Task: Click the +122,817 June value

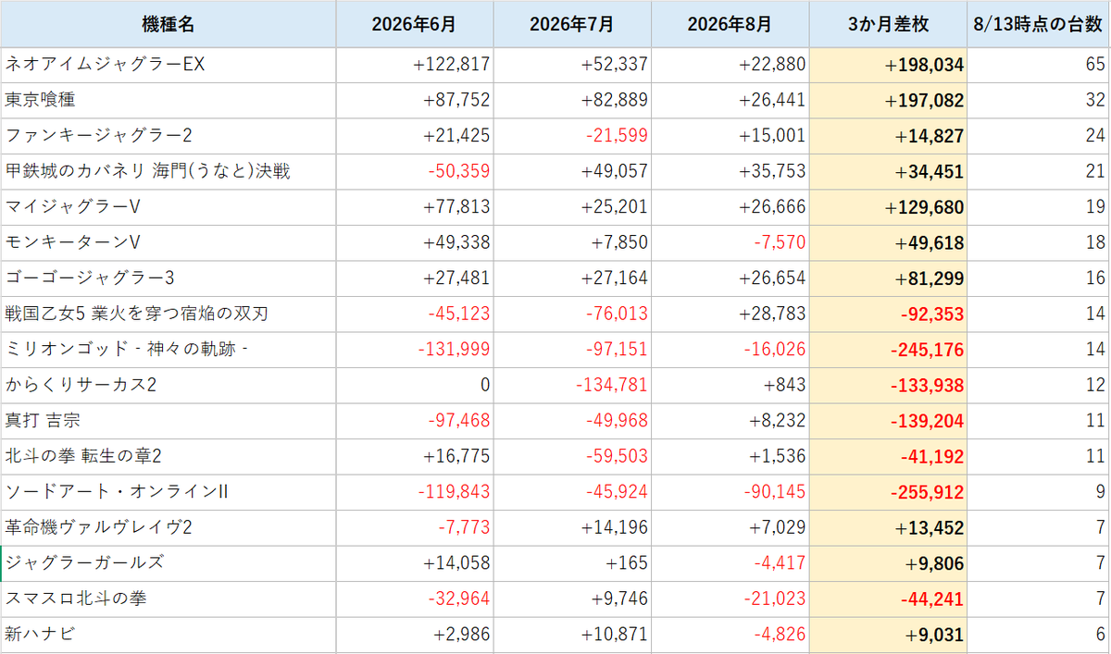Action: 414,65
